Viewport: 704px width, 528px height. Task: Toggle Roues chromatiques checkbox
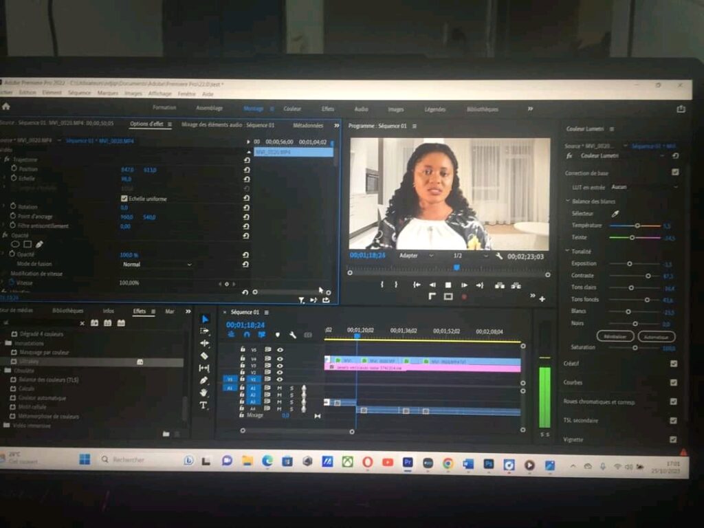(674, 401)
